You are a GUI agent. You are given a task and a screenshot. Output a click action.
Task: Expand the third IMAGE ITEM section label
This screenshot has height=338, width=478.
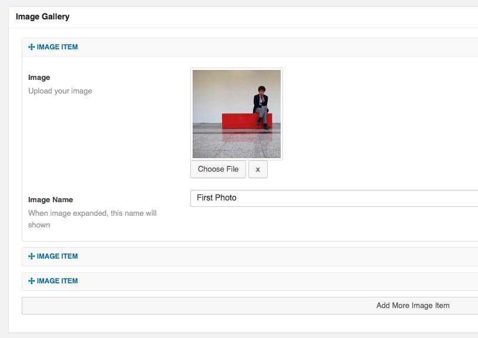point(57,281)
